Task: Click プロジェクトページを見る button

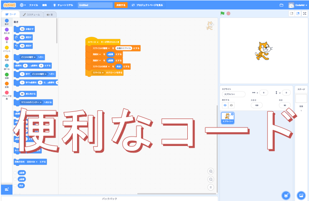Action: tap(147, 5)
